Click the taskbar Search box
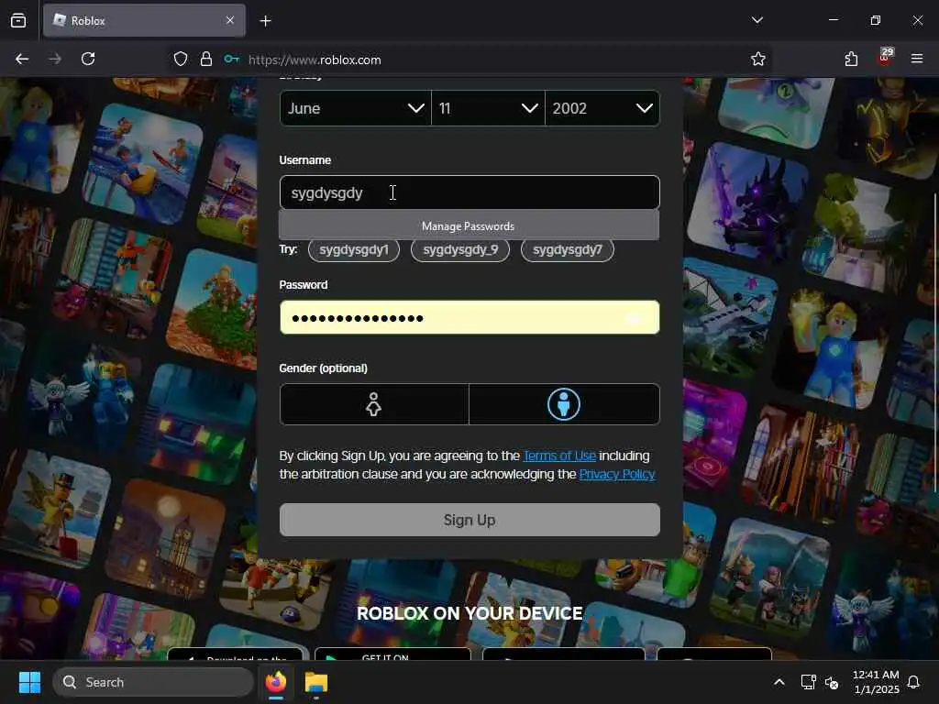 pos(153,682)
